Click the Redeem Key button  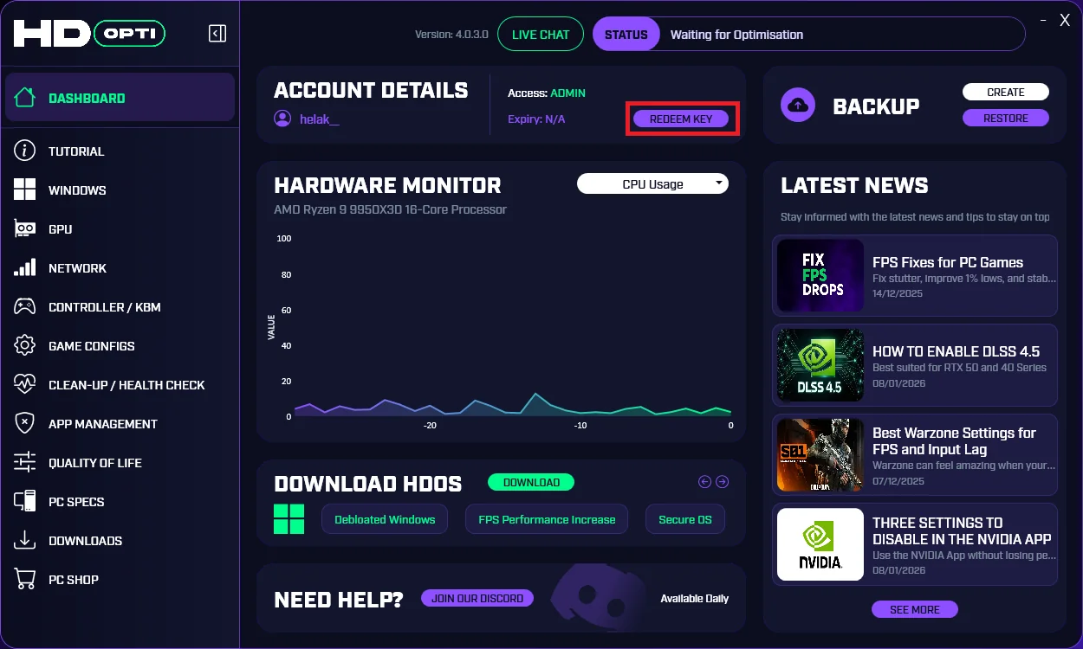click(x=681, y=119)
